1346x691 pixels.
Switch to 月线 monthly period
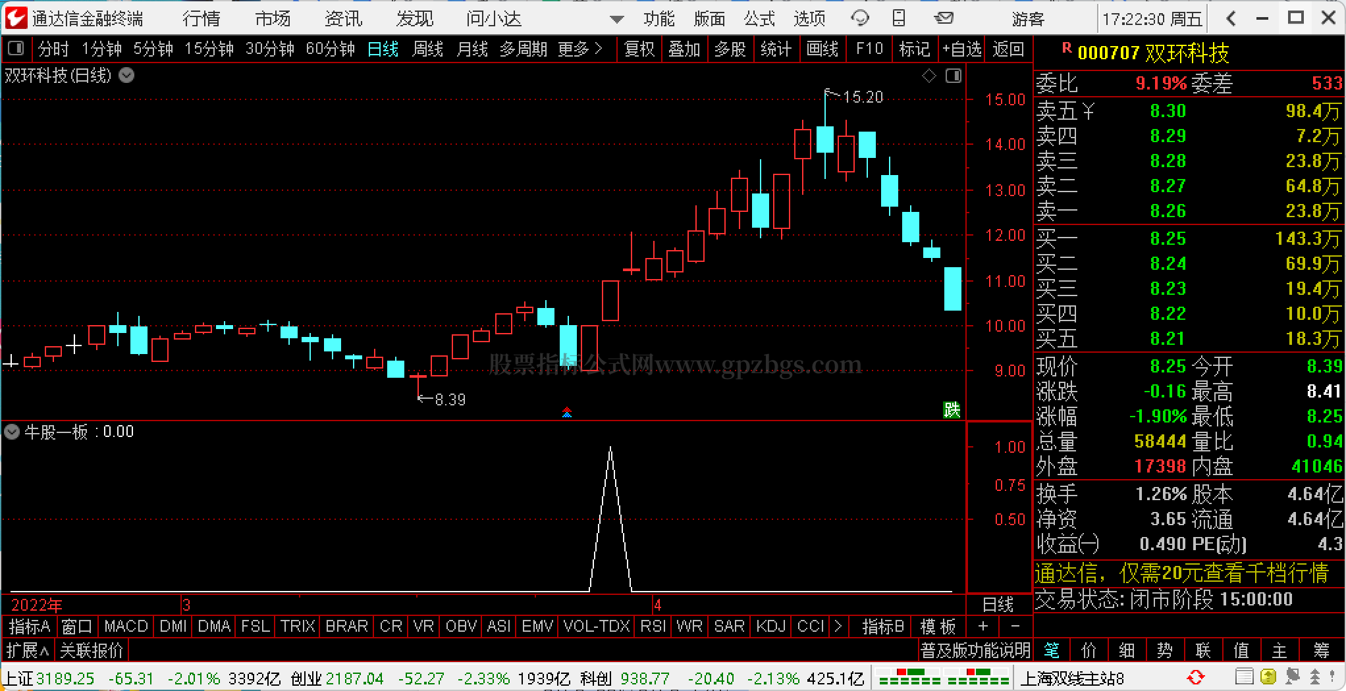coord(472,49)
